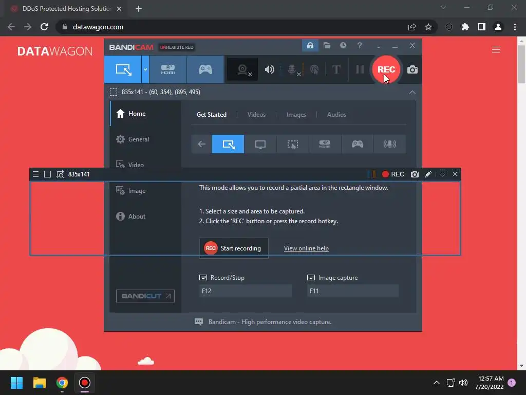Select fullscreen monitor mode icon
Viewport: 526px width, 395px height.
pyautogui.click(x=260, y=144)
